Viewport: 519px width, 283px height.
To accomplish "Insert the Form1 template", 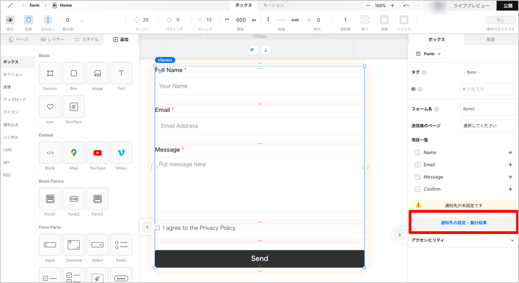I will tap(50, 199).
